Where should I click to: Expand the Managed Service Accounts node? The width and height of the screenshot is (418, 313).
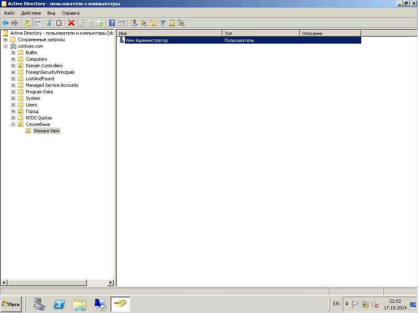click(x=13, y=85)
